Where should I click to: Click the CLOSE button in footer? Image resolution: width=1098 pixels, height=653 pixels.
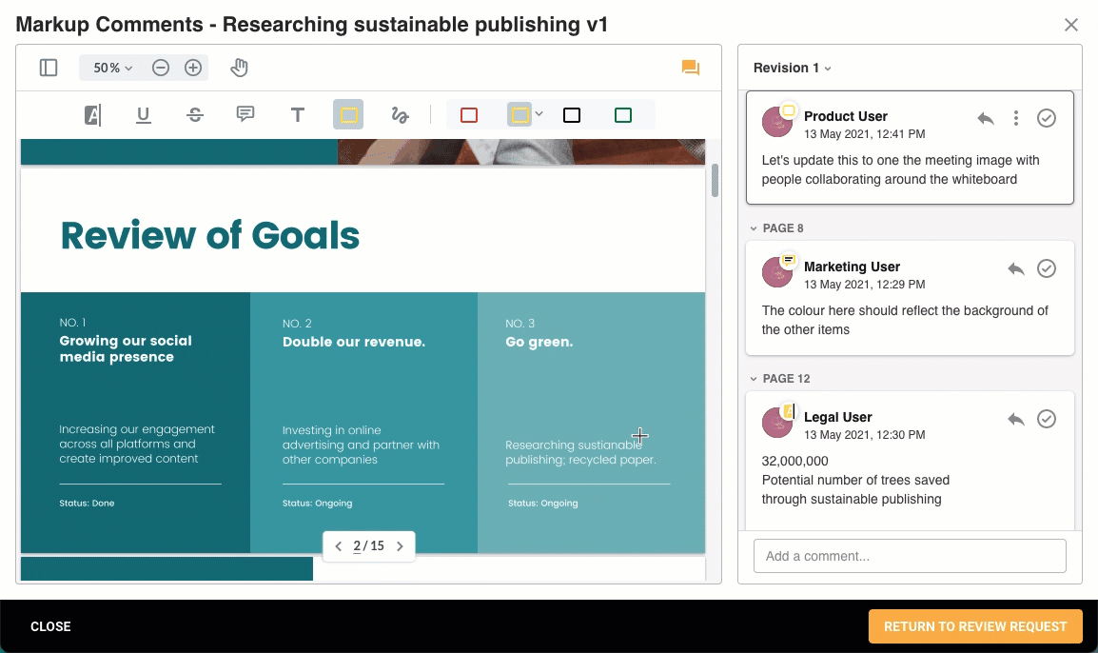pyautogui.click(x=51, y=626)
